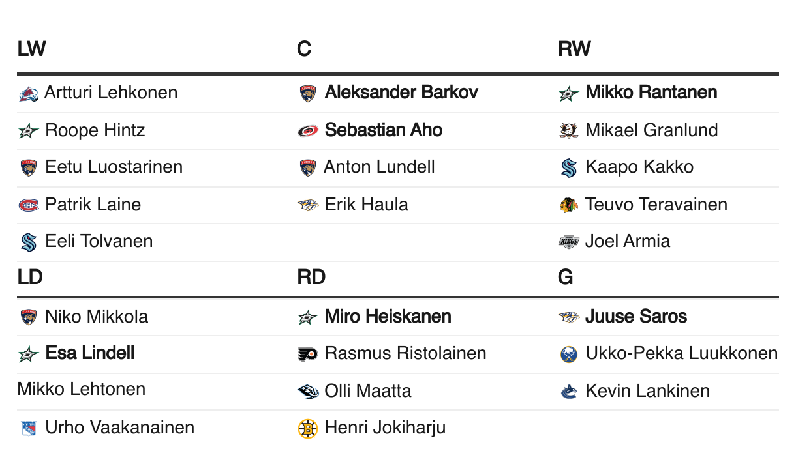The image size is (796, 464).
Task: Open Miro Heiskanen's player page
Action: (x=388, y=317)
